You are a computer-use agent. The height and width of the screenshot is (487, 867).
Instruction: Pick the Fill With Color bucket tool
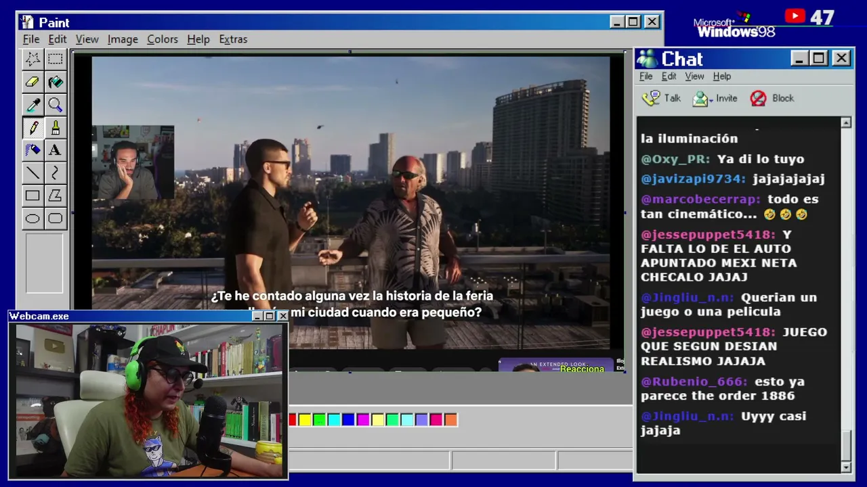click(56, 82)
